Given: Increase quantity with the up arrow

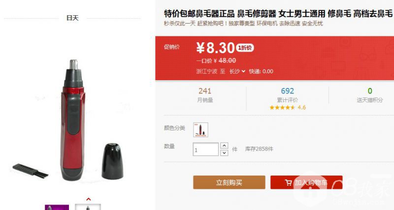Looking at the screenshot, I should [224, 146].
